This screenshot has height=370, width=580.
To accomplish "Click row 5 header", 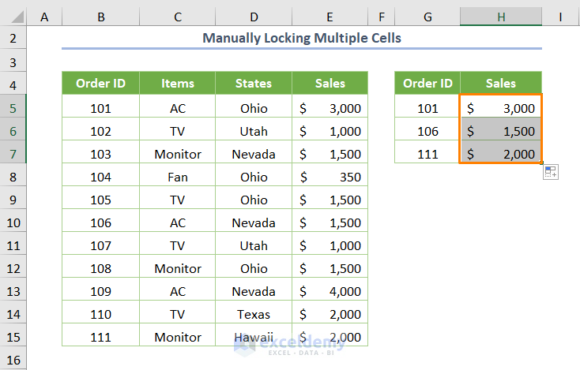I will click(x=13, y=108).
